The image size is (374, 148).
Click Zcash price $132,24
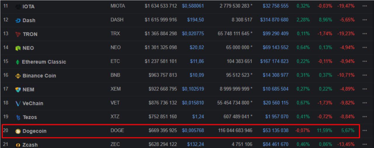[x=195, y=144]
